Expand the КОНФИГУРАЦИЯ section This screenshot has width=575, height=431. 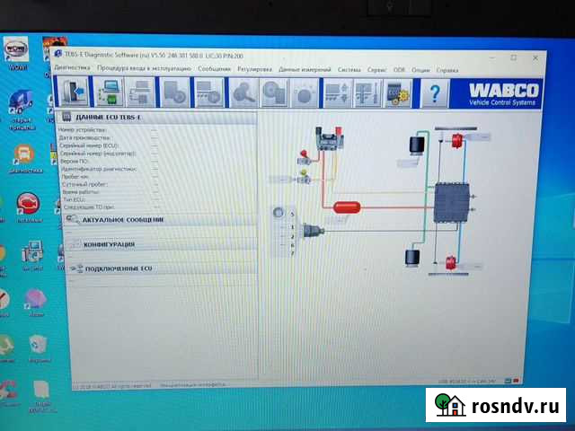pyautogui.click(x=162, y=244)
